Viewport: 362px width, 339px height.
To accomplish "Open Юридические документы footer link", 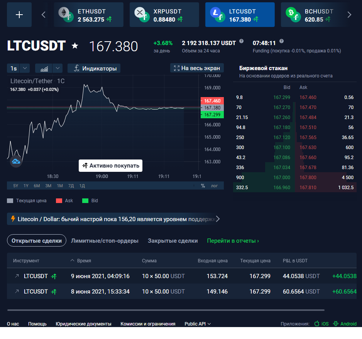I will tap(83, 324).
